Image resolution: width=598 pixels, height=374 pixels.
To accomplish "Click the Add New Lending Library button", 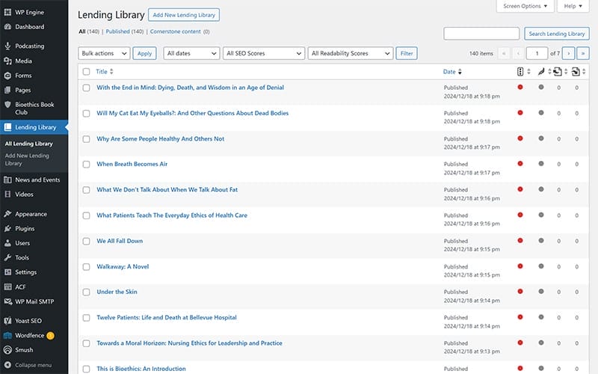I will coord(184,15).
